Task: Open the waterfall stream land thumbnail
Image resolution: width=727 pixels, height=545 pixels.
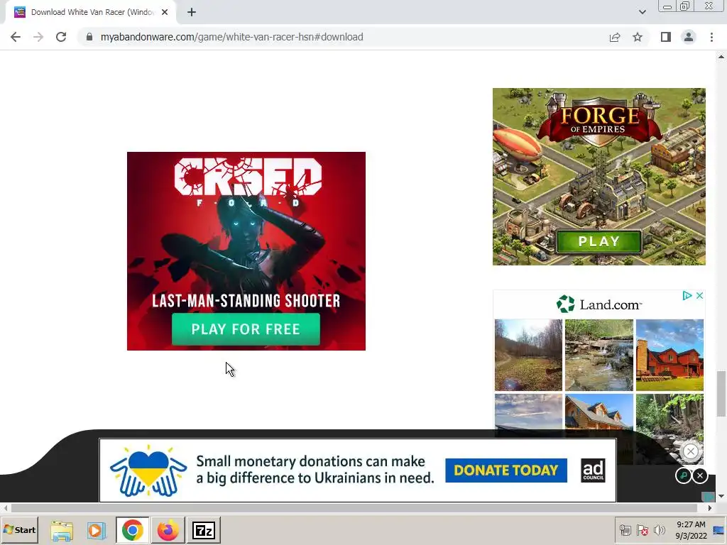Action: pyautogui.click(x=599, y=355)
